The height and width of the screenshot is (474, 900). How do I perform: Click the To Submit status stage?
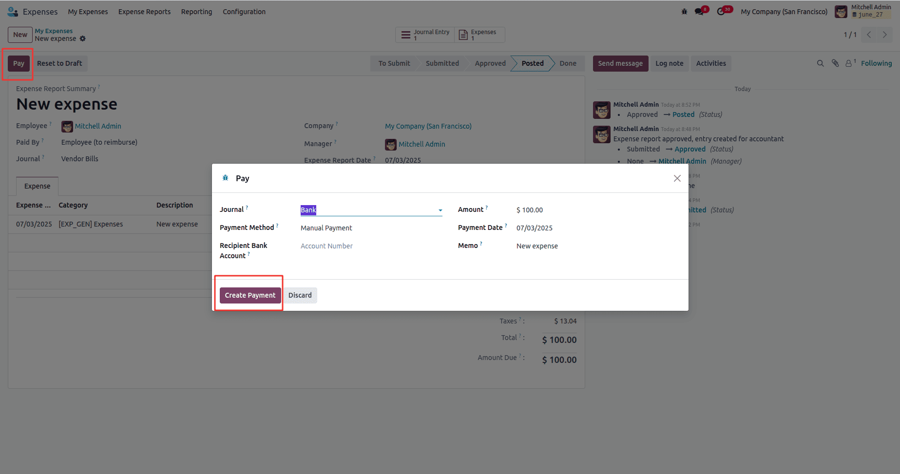(x=394, y=63)
